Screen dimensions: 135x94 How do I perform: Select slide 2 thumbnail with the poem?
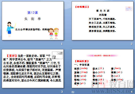click(x=103, y=21)
